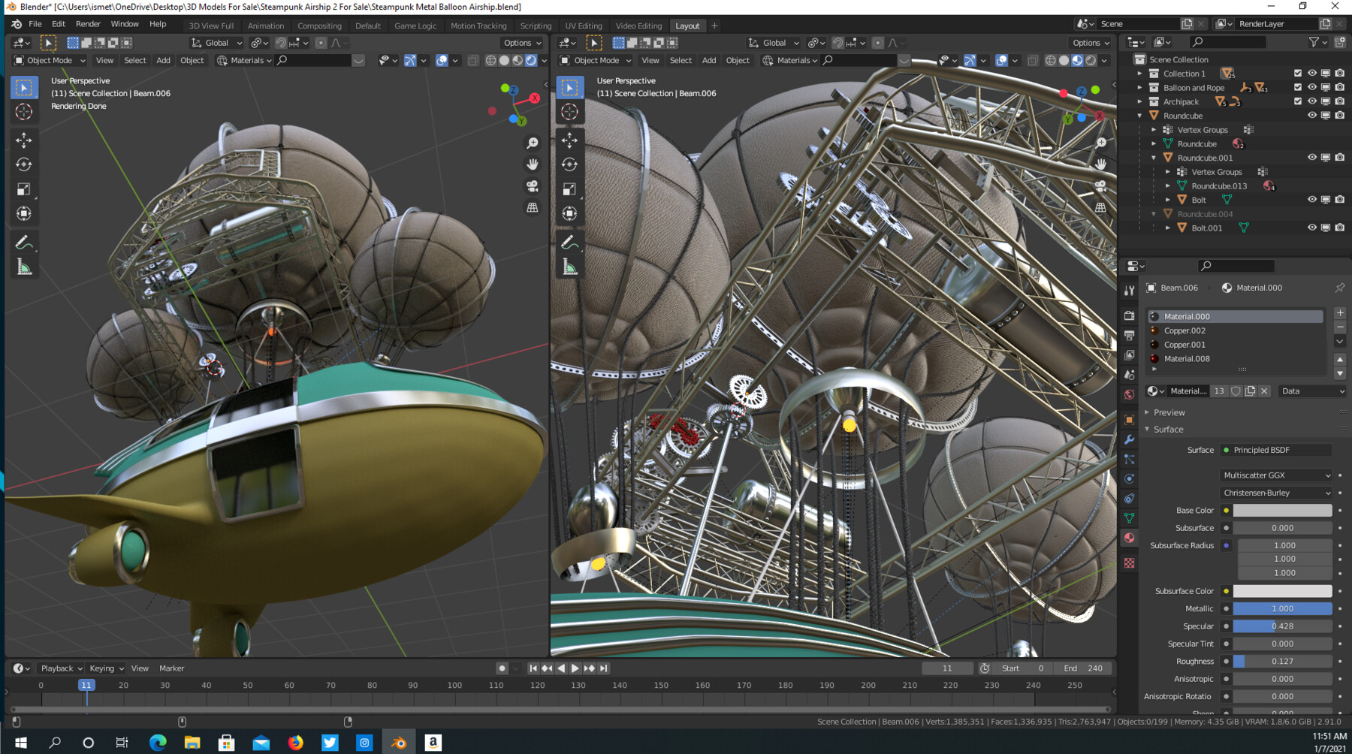Select the Modifier Properties wrench icon
1352x754 pixels.
[x=1129, y=441]
